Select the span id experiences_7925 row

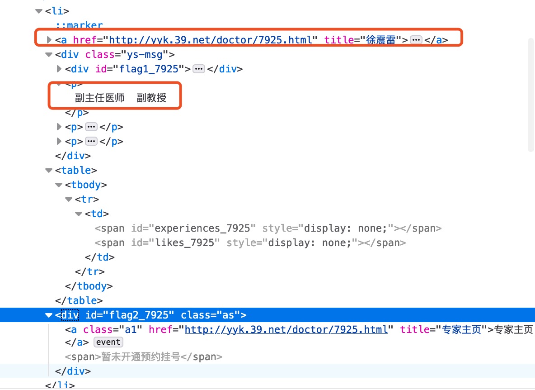coord(268,228)
